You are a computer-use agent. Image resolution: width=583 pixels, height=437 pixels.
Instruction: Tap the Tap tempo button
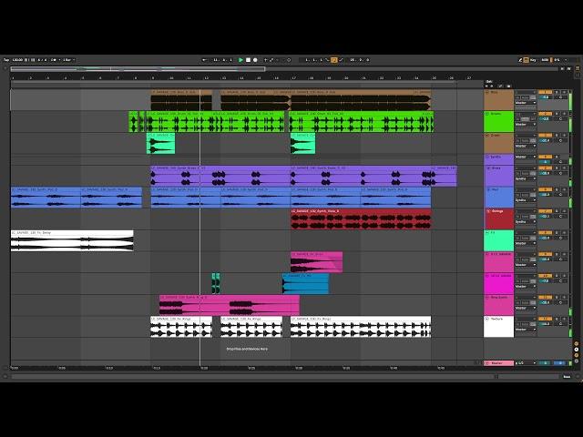[6, 60]
